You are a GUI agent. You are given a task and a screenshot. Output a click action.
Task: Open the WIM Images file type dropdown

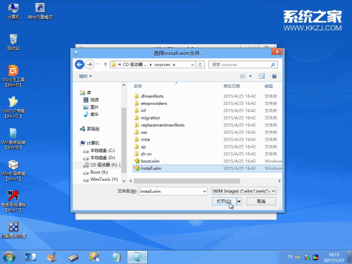pos(244,191)
